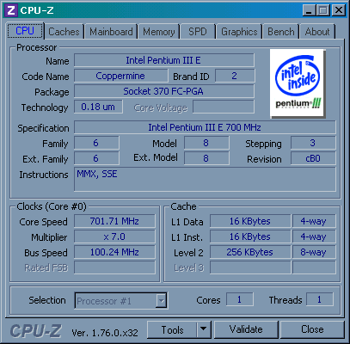This screenshot has width=350, height=344.
Task: Click the Ver. 1.76.0.x32 version text
Action: [x=105, y=333]
